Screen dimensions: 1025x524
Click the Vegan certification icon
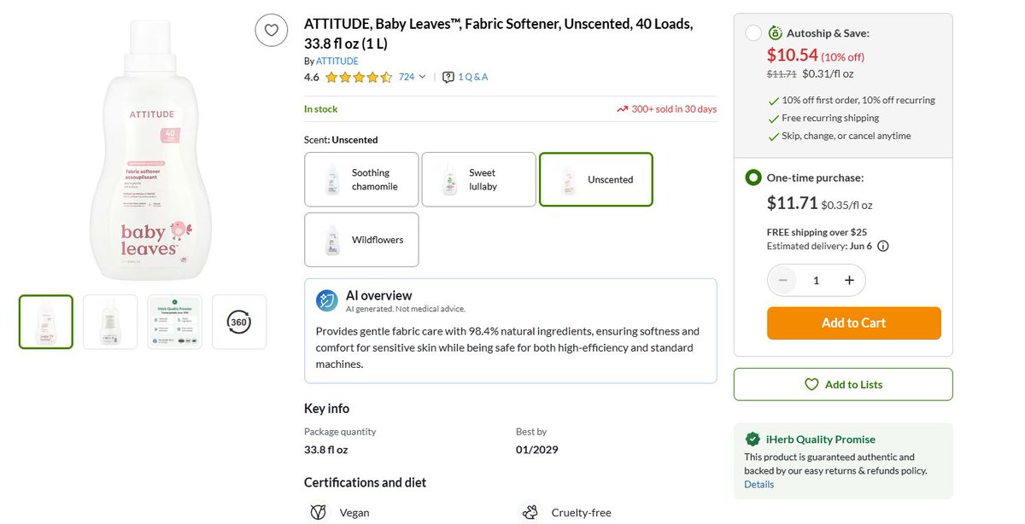318,513
